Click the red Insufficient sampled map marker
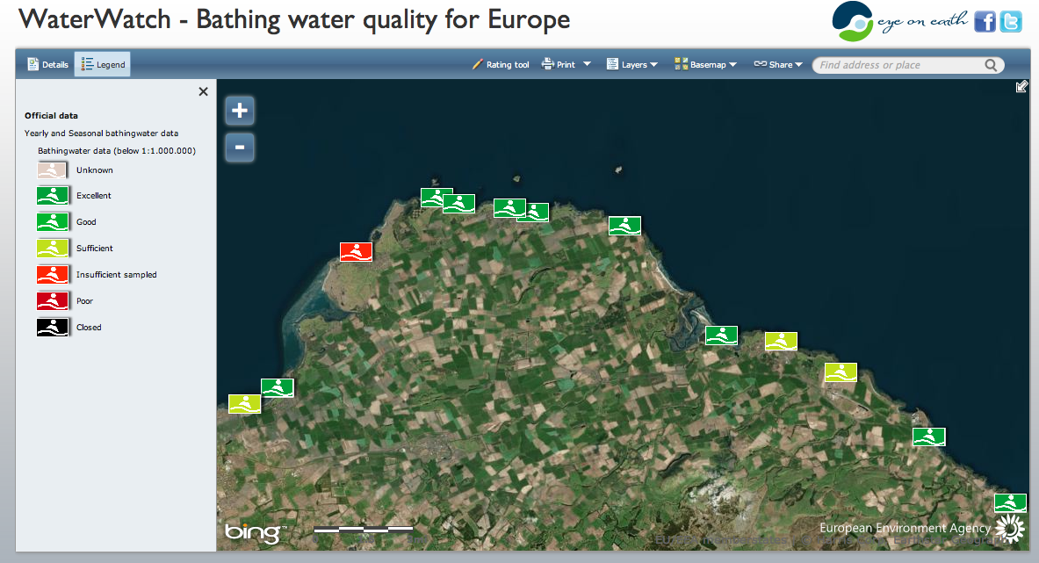The width and height of the screenshot is (1039, 563). click(x=356, y=252)
